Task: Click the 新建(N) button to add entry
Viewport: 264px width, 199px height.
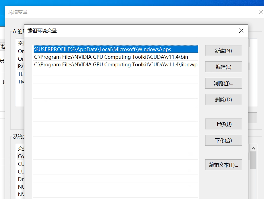Action: tap(223, 50)
